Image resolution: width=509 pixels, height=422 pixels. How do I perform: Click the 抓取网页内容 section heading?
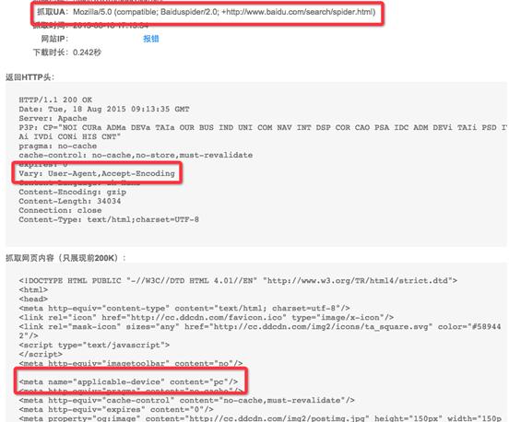[65, 258]
